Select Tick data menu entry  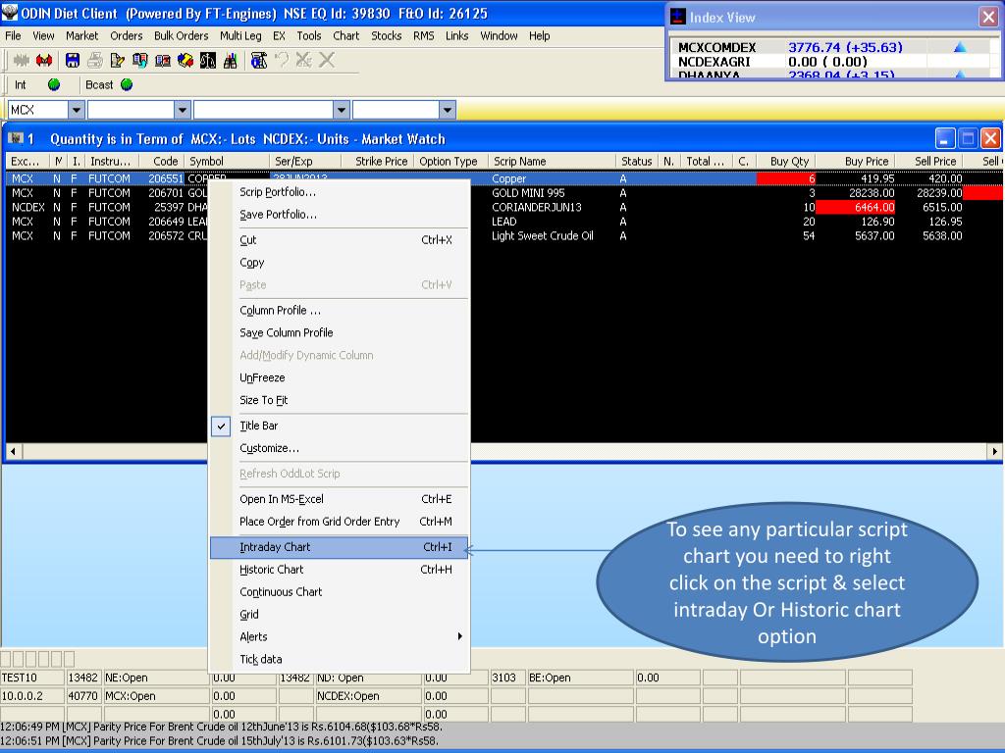[x=340, y=660]
